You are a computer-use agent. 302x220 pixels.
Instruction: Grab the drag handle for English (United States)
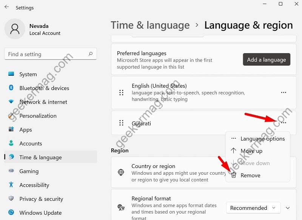click(x=121, y=93)
